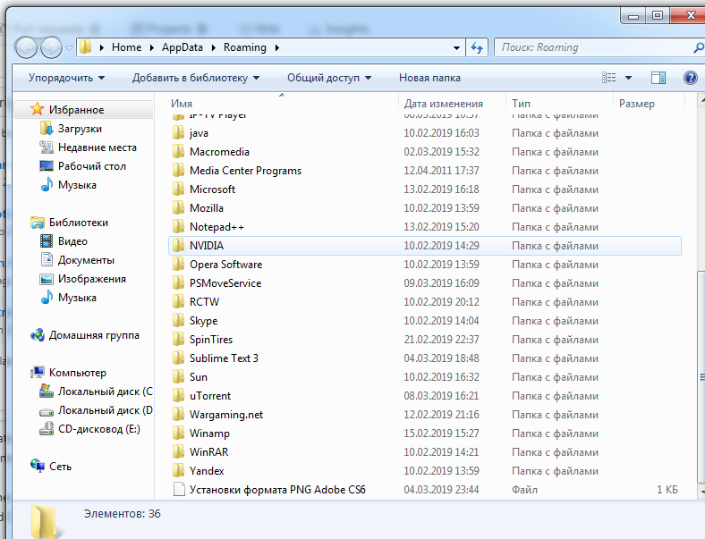Select the Microsoft folder icon
The image size is (705, 539).
click(179, 189)
